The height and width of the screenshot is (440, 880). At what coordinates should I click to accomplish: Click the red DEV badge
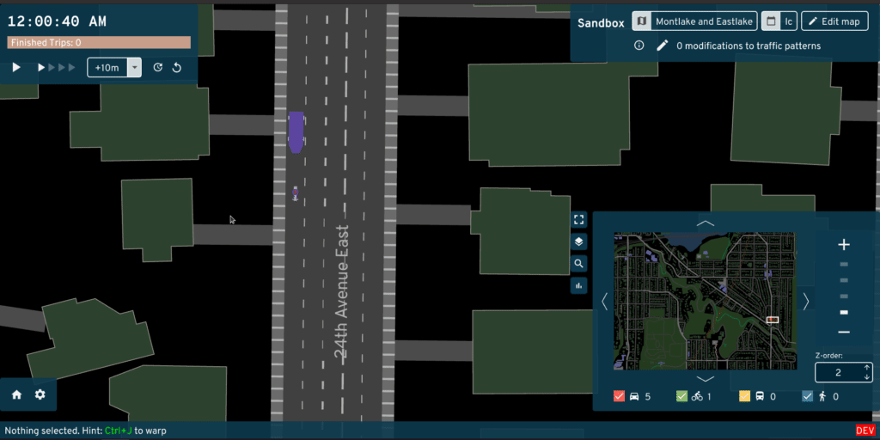[865, 430]
